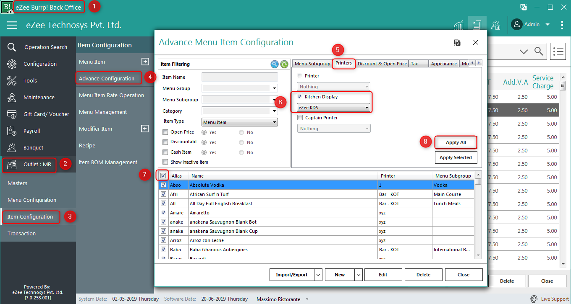Open the Category dropdown
The width and height of the screenshot is (571, 304).
(x=274, y=111)
